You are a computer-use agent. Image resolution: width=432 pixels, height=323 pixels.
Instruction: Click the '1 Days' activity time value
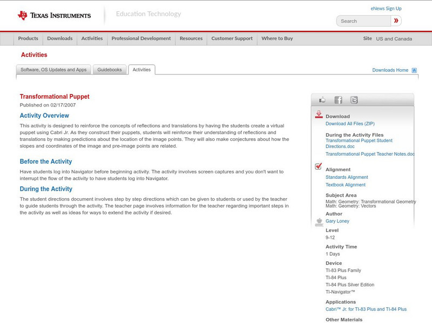click(333, 254)
